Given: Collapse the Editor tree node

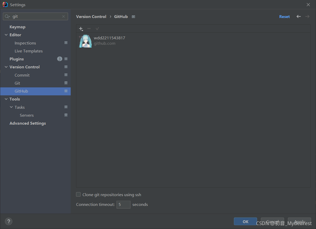Looking at the screenshot, I should pyautogui.click(x=6, y=35).
